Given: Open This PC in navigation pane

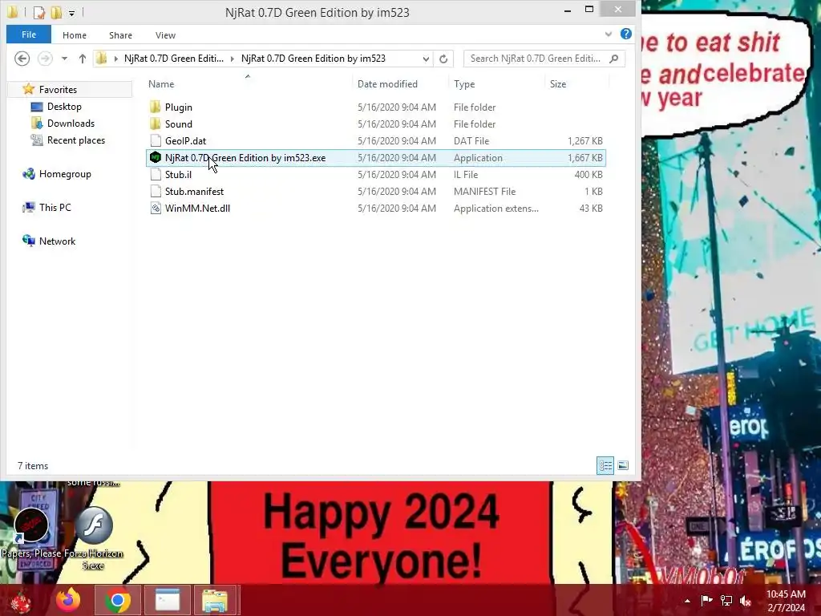Looking at the screenshot, I should pos(55,208).
